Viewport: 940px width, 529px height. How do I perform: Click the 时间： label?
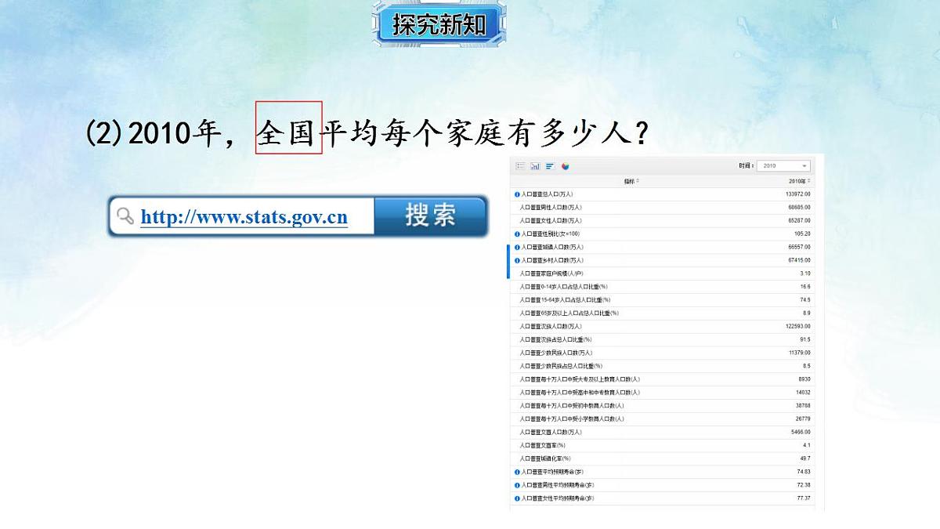click(747, 166)
